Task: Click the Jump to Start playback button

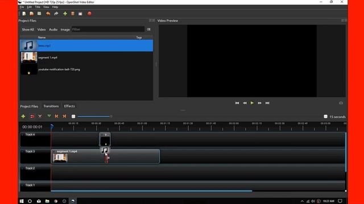Action: [237, 103]
